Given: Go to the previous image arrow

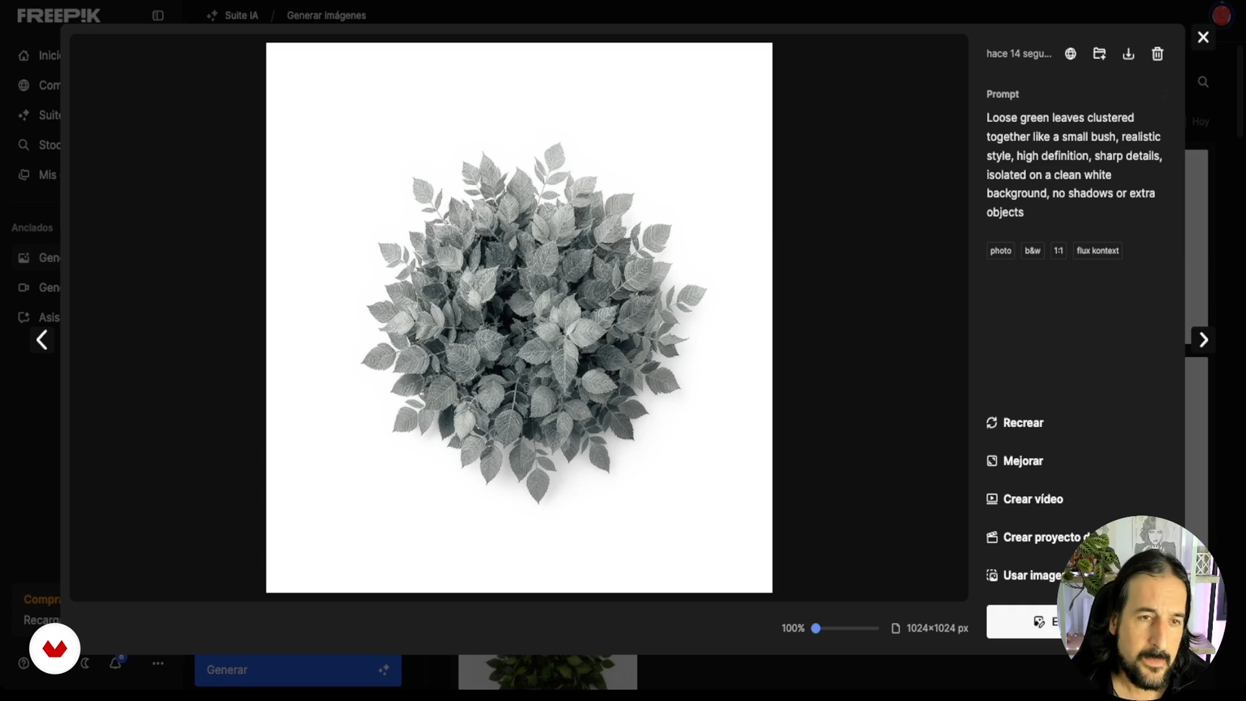Looking at the screenshot, I should [42, 340].
